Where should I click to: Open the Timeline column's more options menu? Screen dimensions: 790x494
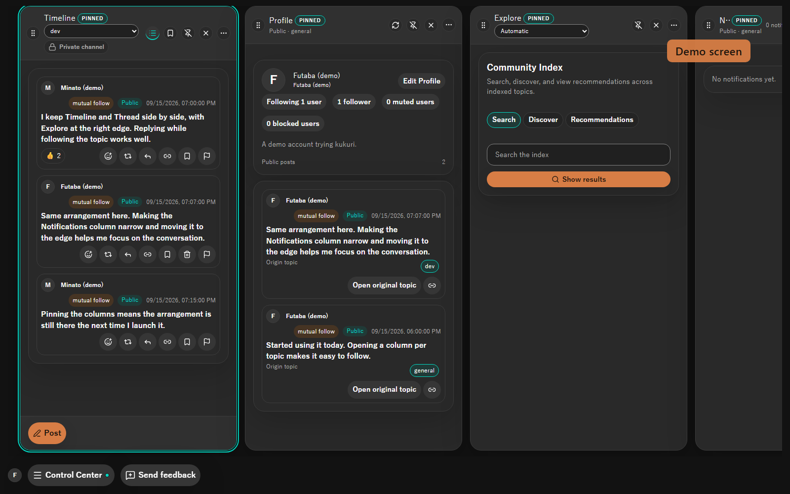point(224,33)
